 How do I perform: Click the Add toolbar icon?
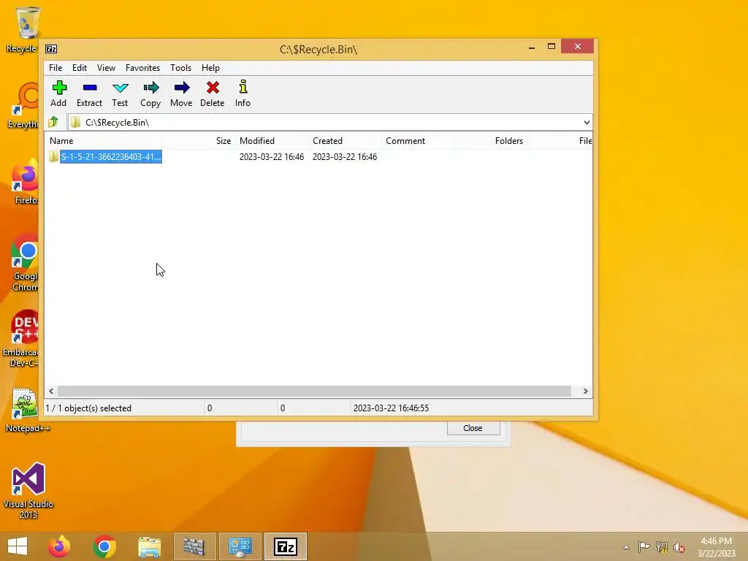click(59, 88)
